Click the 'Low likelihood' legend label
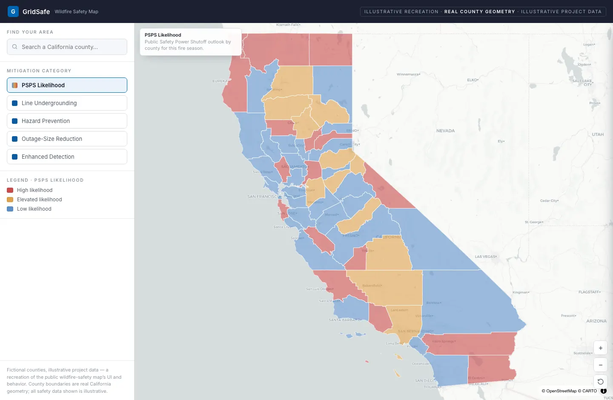 tap(34, 209)
